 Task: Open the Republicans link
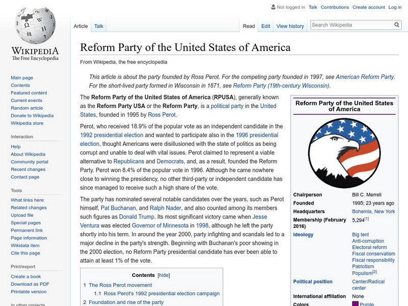coord(129,161)
